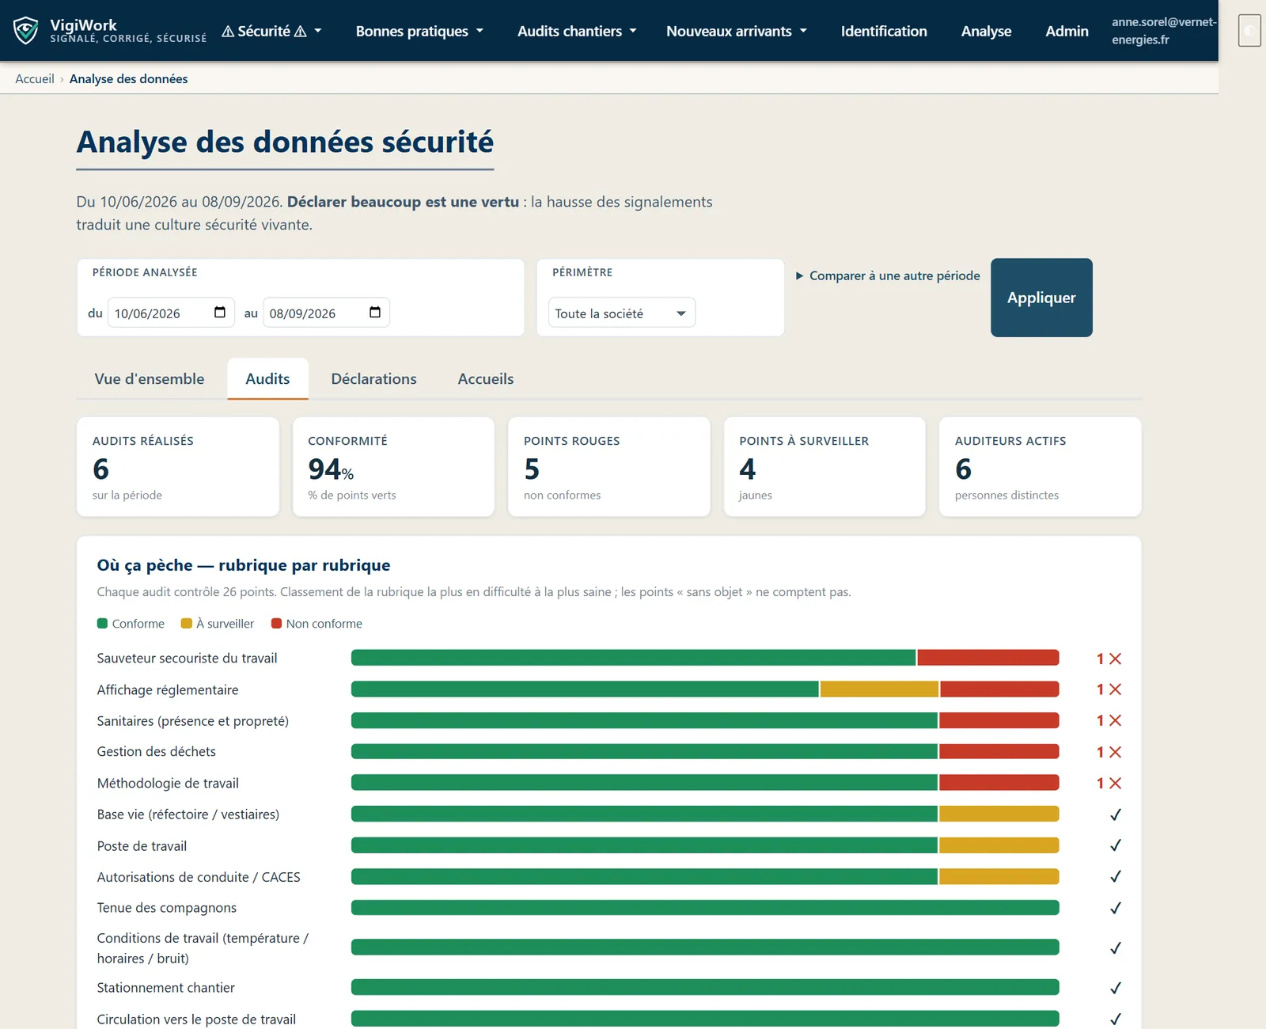Click anne.sorel account email link

pyautogui.click(x=1163, y=31)
